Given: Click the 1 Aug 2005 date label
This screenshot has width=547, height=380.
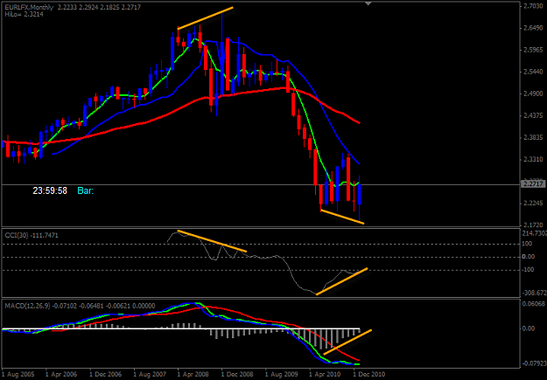Looking at the screenshot, I should 18,375.
